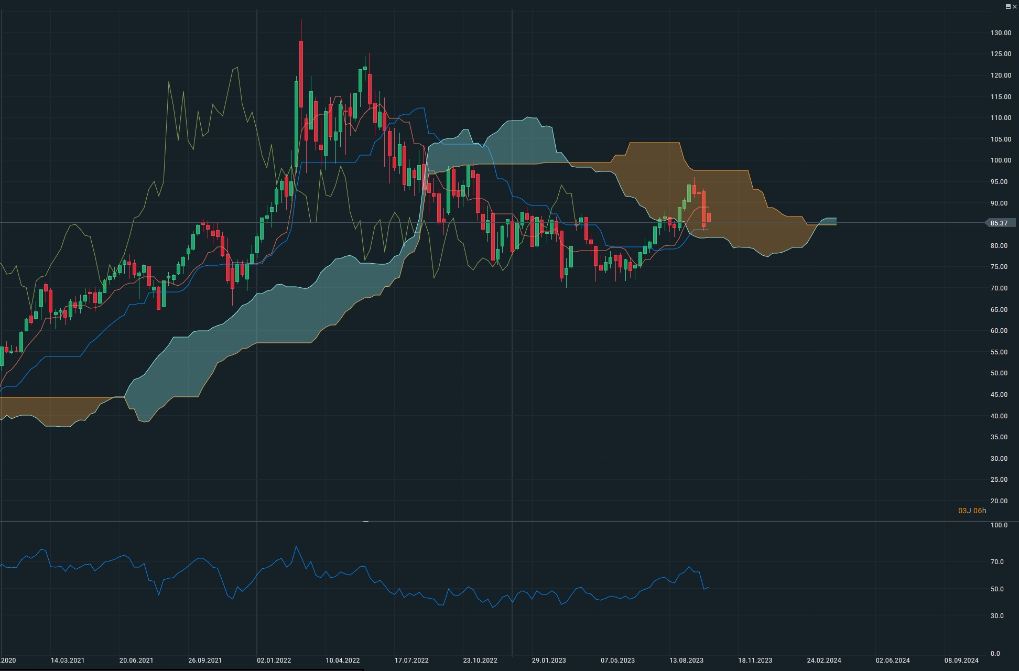
Task: Click the 85.37 current price tag
Action: pos(1000,223)
